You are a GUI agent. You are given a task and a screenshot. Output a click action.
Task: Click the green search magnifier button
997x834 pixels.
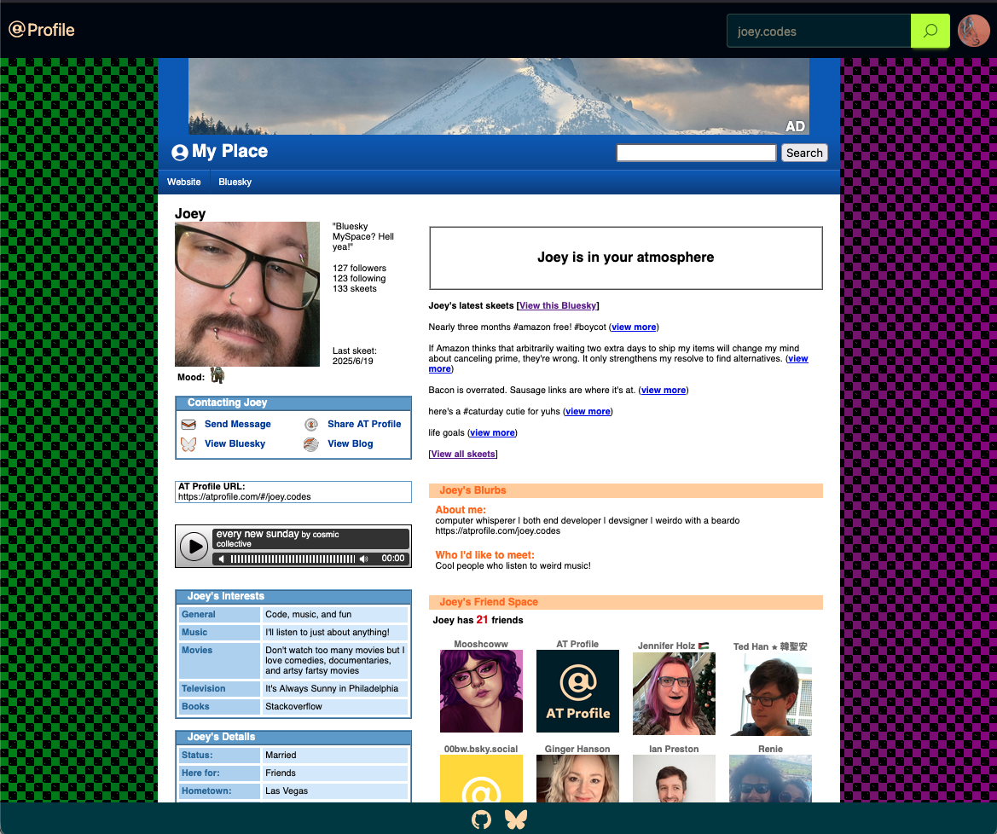(930, 32)
